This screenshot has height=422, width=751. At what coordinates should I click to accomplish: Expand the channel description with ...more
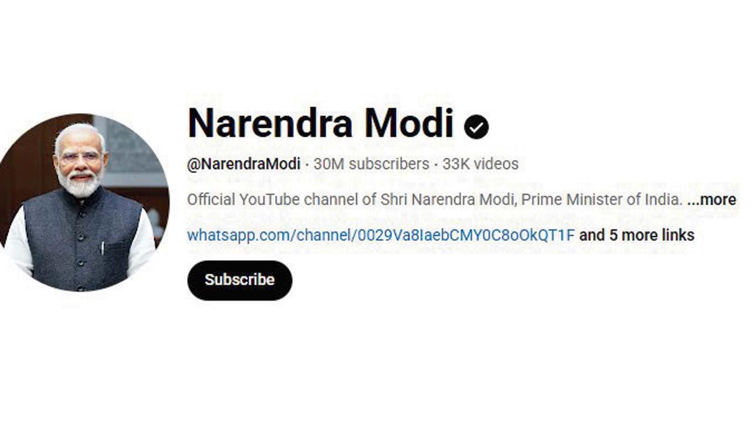pyautogui.click(x=711, y=200)
